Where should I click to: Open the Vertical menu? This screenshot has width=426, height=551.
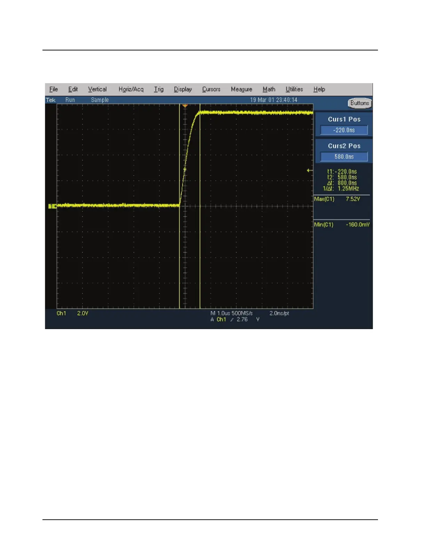[x=97, y=89]
